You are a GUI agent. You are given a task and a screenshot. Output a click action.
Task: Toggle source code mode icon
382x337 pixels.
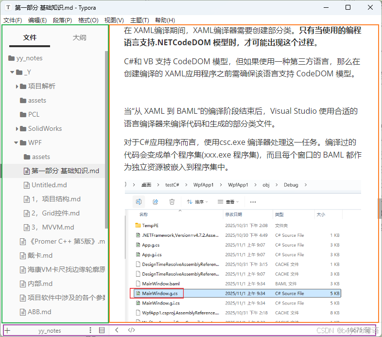click(x=131, y=330)
